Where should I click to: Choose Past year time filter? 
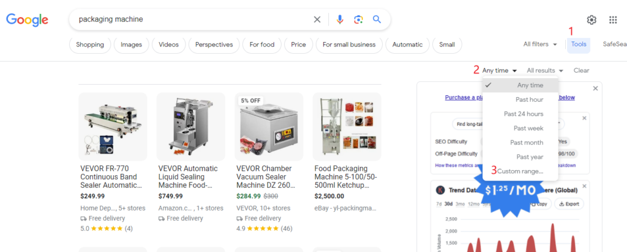(520, 157)
